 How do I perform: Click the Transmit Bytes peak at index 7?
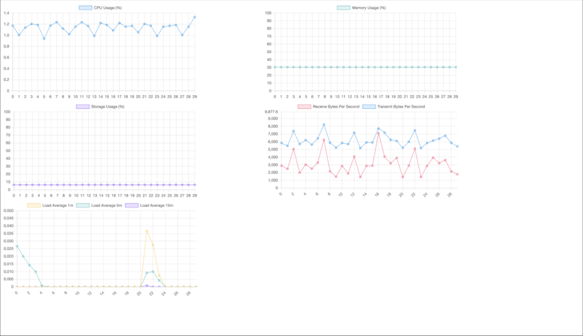(x=324, y=125)
